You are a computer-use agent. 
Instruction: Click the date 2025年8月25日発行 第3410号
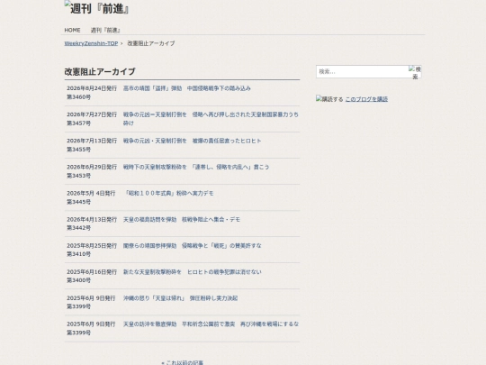pyautogui.click(x=92, y=250)
